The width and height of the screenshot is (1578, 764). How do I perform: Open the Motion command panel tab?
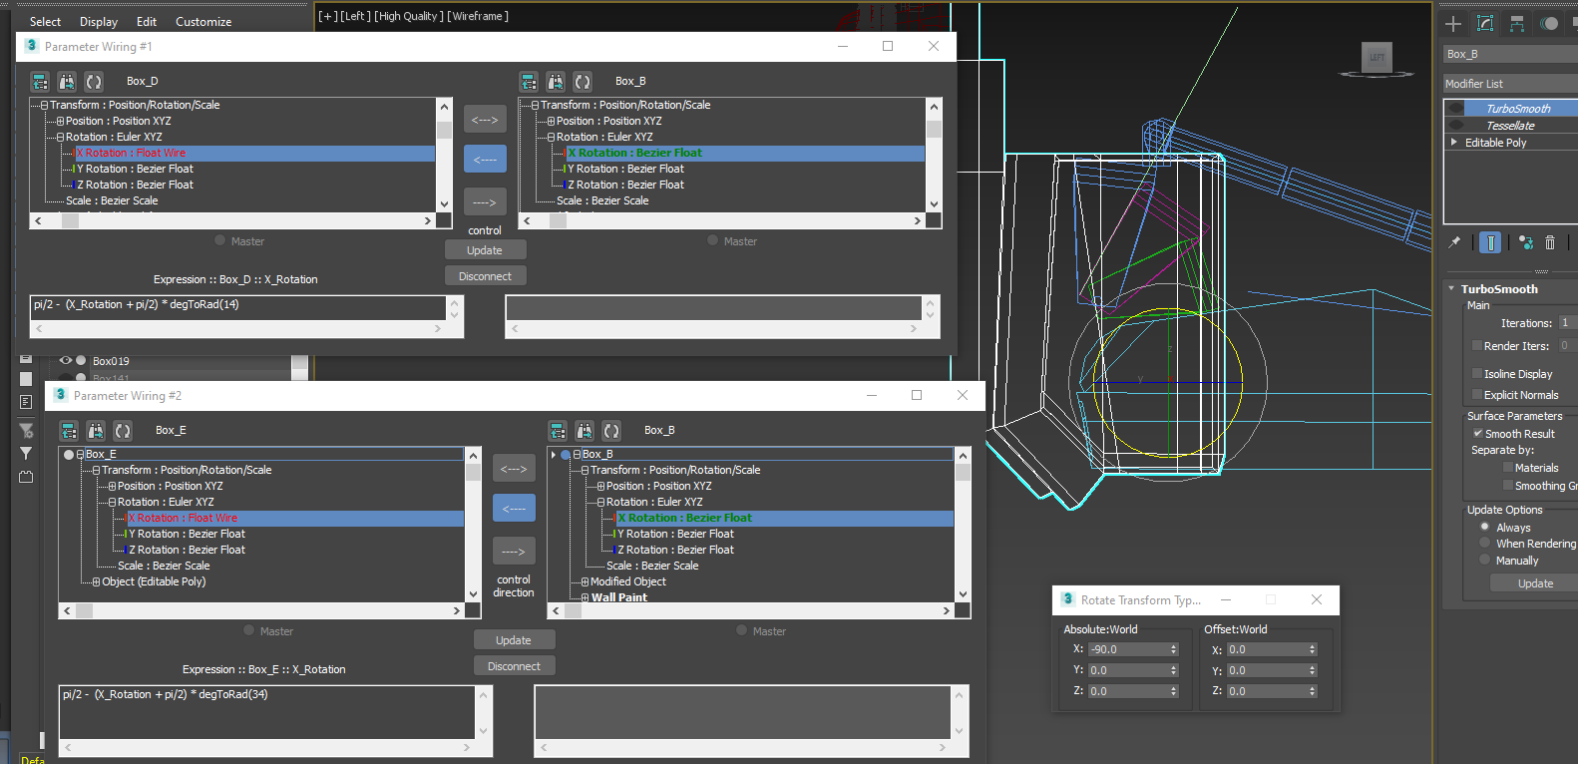[1549, 24]
